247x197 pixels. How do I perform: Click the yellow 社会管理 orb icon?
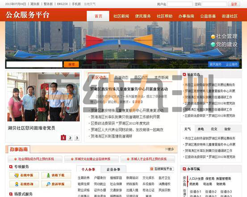[213, 37]
